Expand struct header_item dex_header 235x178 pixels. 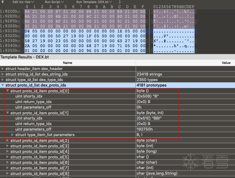point(2,69)
